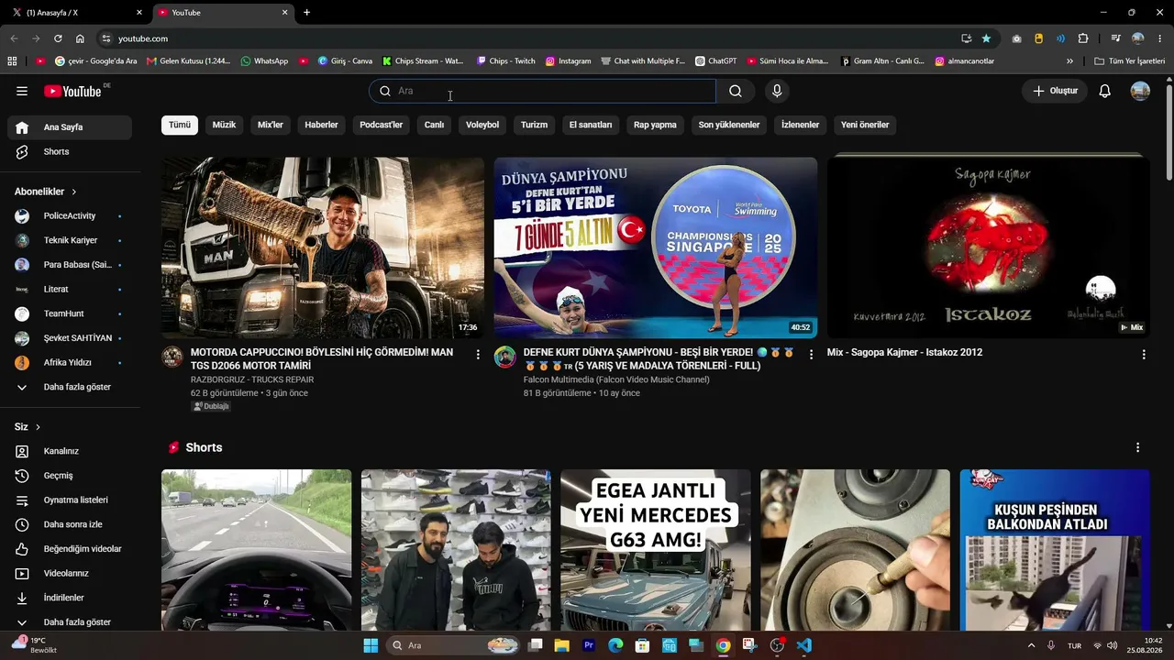Open the Teknik Kariyer subscription
The width and height of the screenshot is (1174, 660).
[70, 240]
